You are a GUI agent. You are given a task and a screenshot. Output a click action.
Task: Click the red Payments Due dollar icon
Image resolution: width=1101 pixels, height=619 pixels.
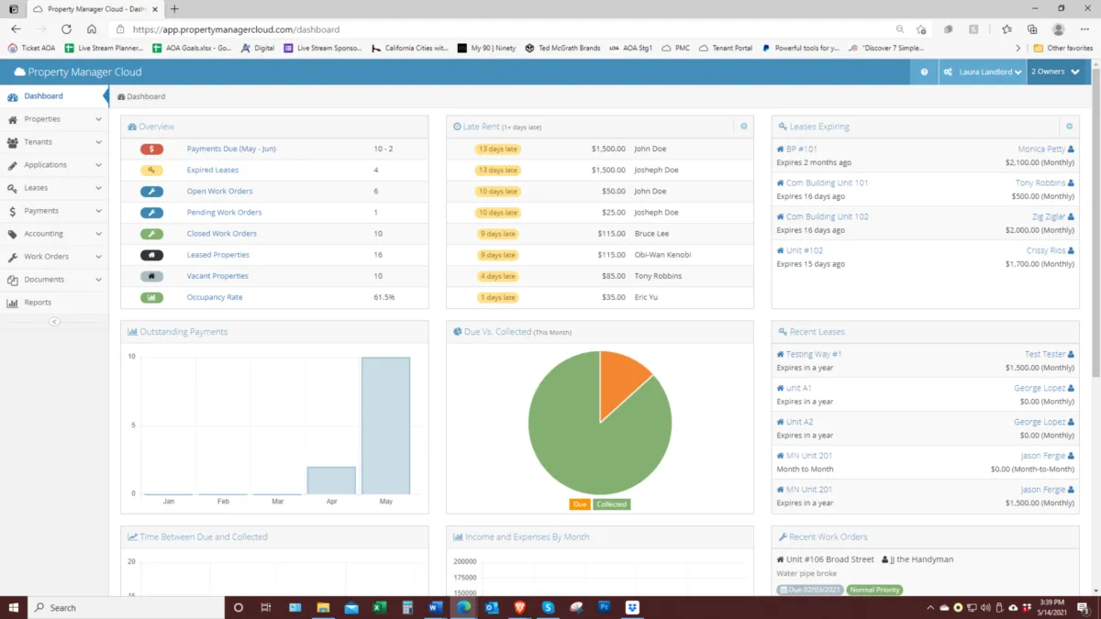(x=151, y=149)
